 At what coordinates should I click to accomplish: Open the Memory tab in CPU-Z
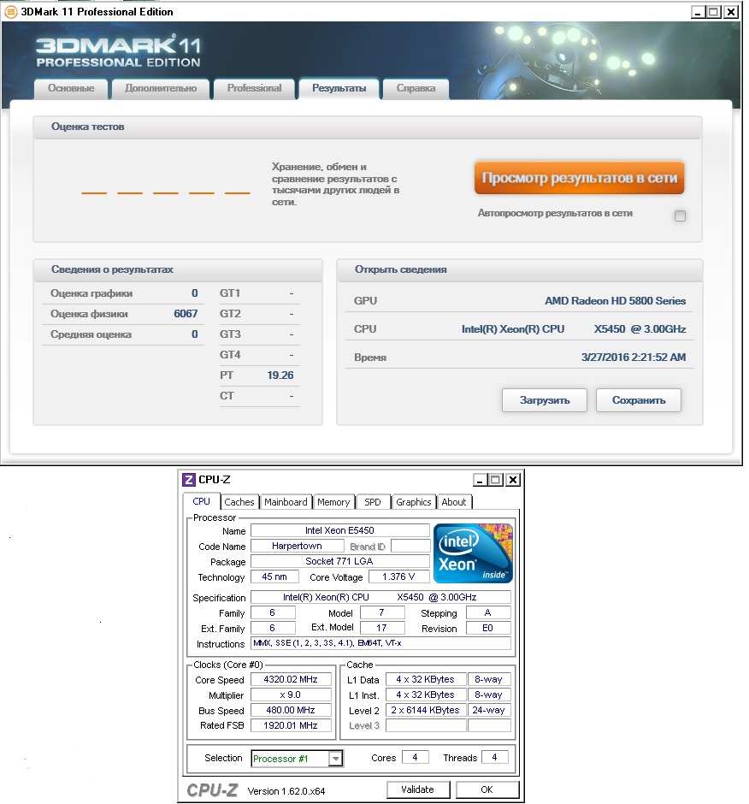point(333,502)
